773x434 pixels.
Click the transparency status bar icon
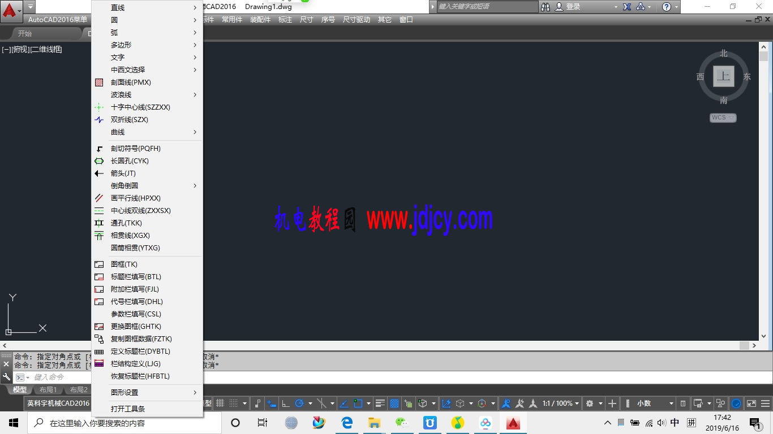pos(394,403)
